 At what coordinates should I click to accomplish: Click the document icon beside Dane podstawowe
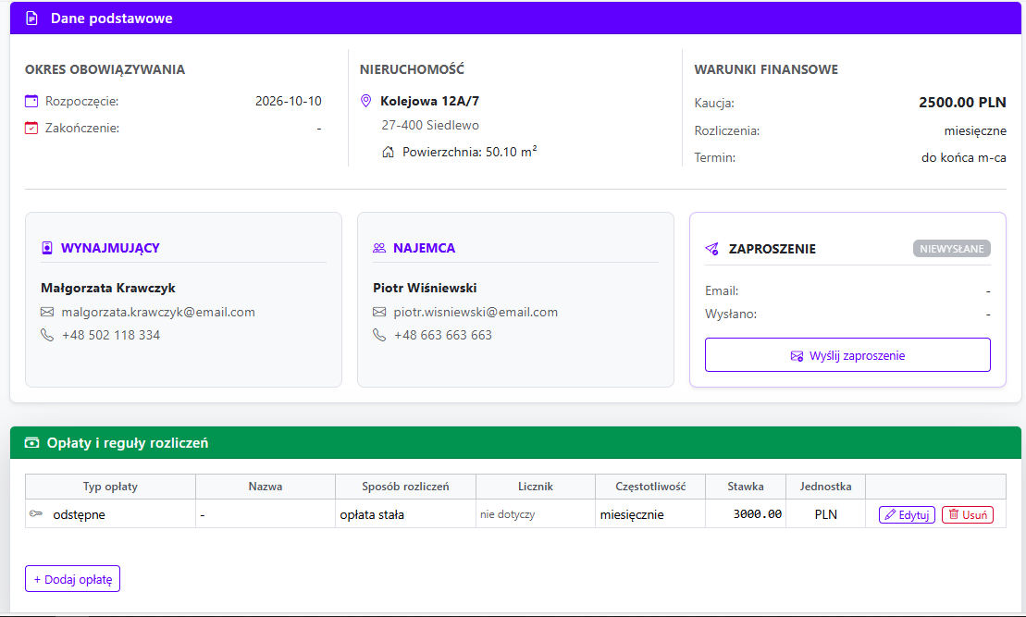(31, 19)
